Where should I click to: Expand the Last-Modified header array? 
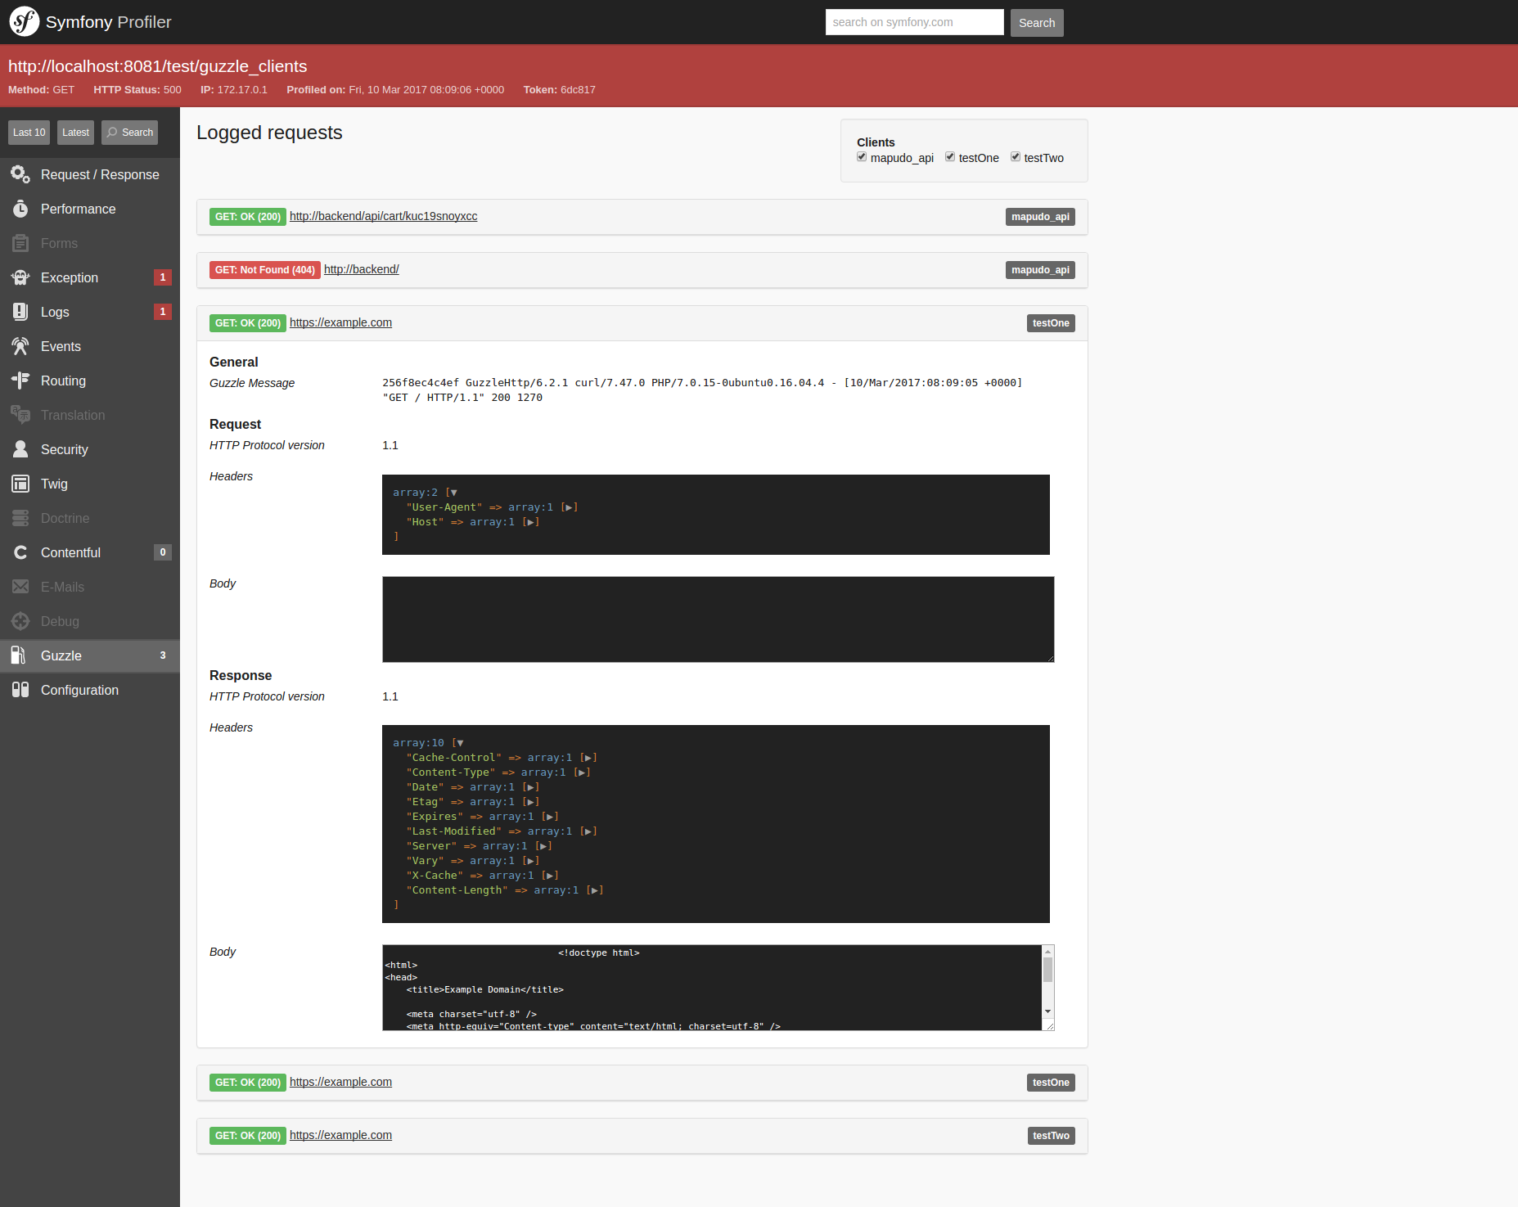588,831
